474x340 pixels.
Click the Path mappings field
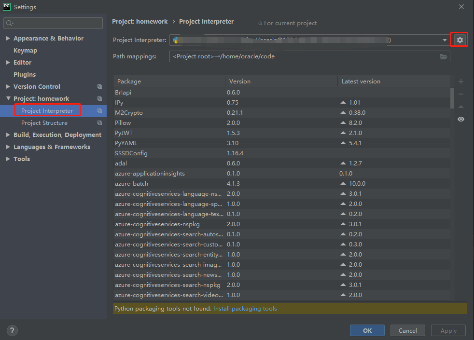(309, 56)
